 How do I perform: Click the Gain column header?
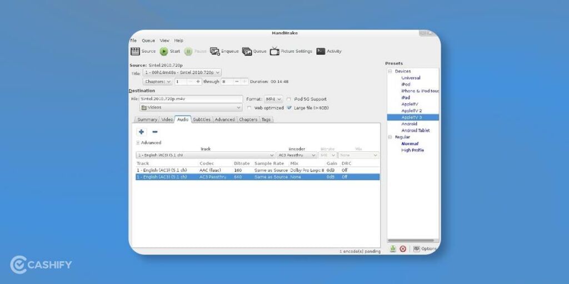point(332,164)
